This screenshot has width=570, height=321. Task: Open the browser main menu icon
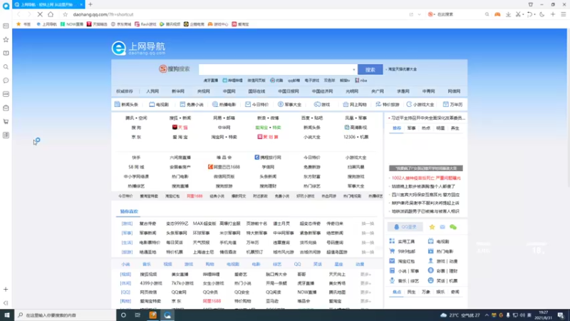pyautogui.click(x=563, y=14)
